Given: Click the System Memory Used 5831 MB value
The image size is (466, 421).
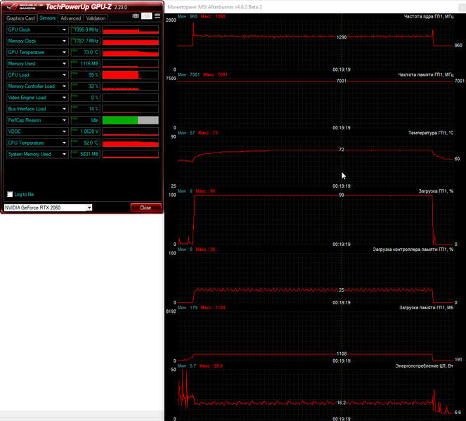Looking at the screenshot, I should [85, 154].
